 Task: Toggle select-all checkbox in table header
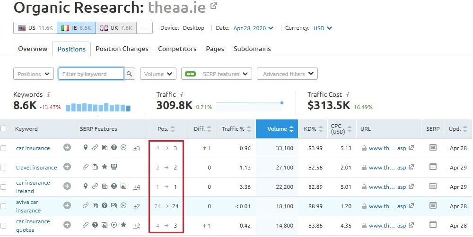point(3,128)
